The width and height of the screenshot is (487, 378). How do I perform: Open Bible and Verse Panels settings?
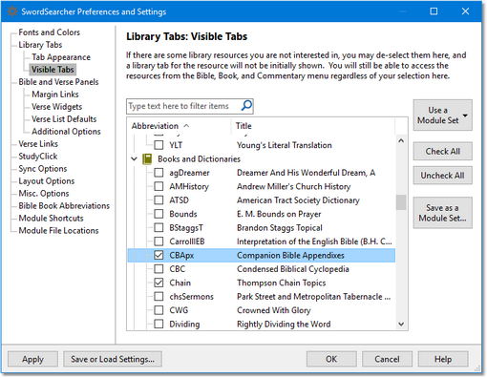tap(58, 82)
